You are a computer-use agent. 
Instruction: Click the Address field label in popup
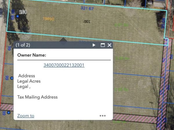(27, 76)
